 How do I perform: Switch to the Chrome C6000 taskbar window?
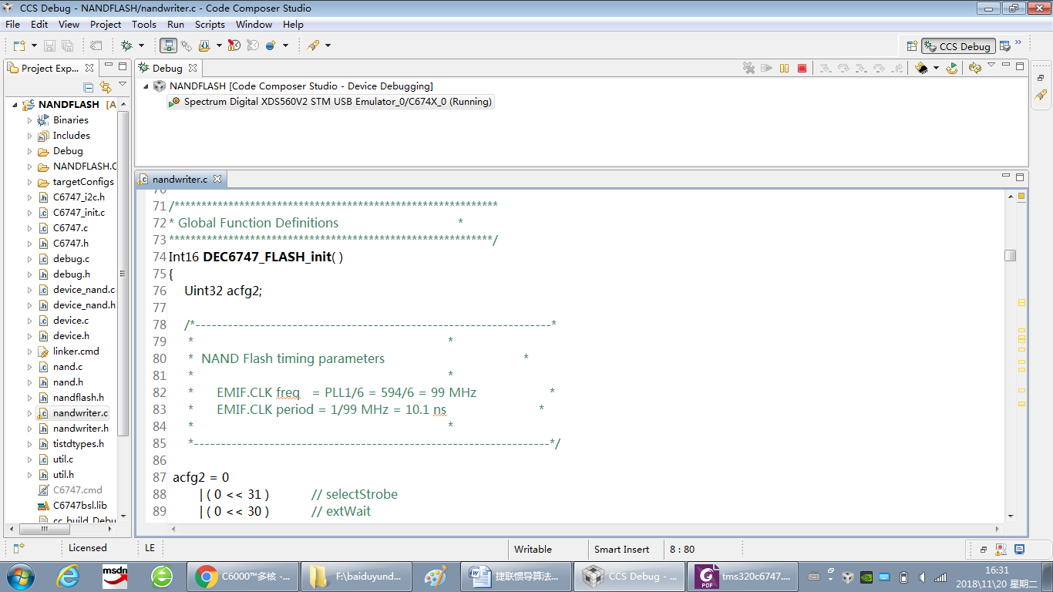(x=243, y=576)
